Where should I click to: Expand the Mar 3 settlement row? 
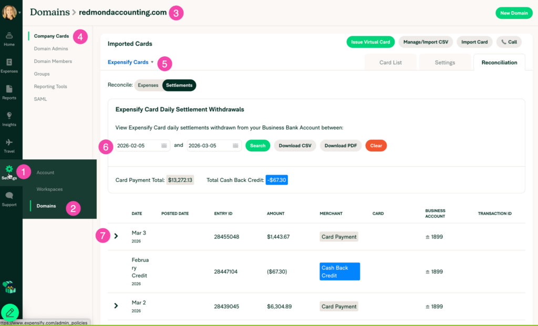click(116, 236)
